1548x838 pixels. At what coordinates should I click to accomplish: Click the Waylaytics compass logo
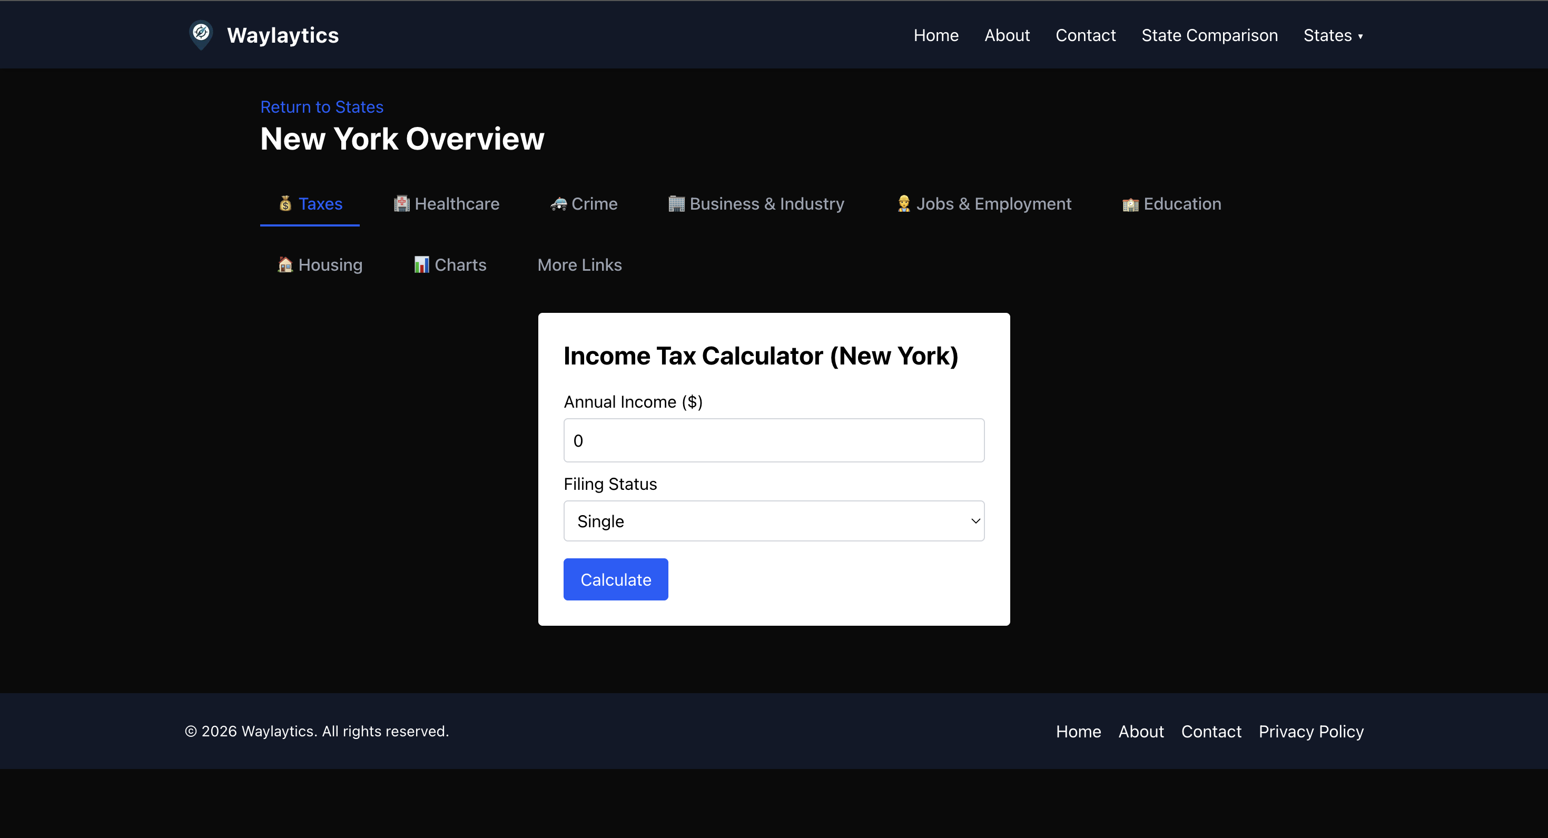[x=201, y=34]
